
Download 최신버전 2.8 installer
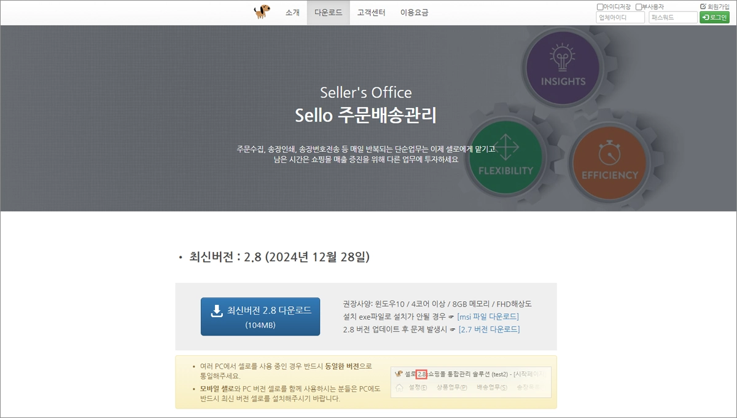pos(260,317)
